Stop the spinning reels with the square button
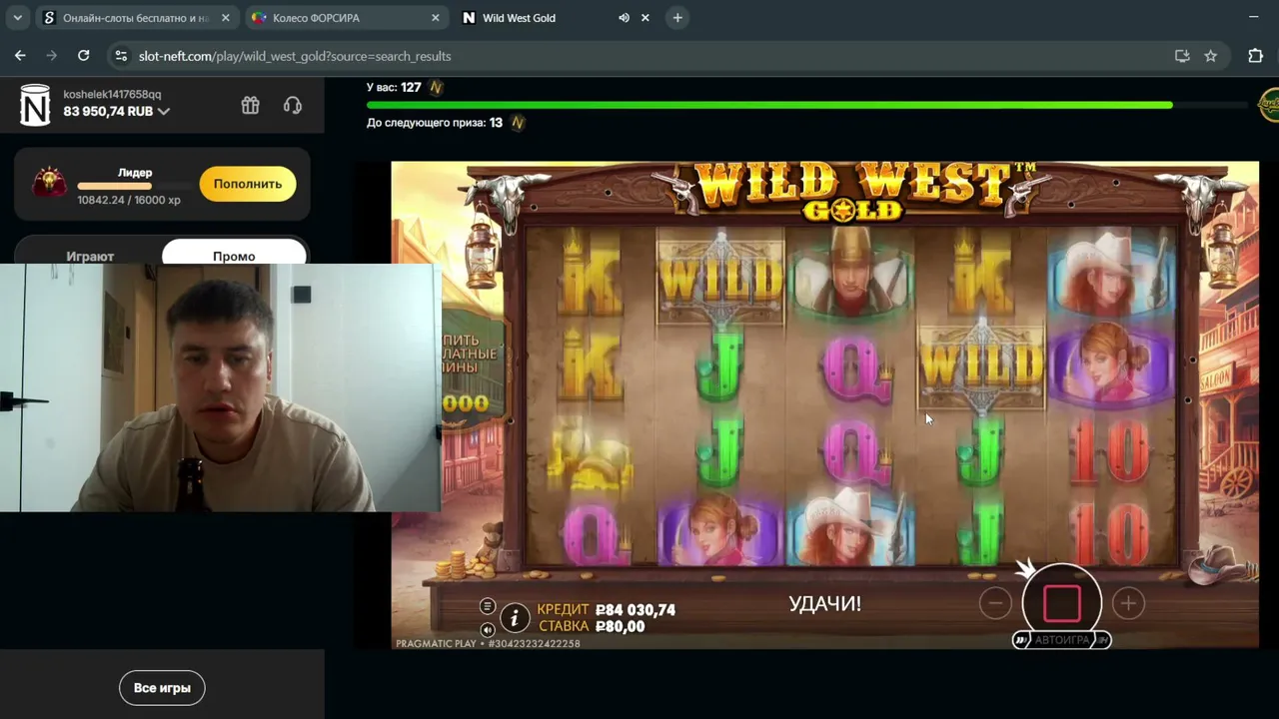The height and width of the screenshot is (719, 1279). (1062, 602)
